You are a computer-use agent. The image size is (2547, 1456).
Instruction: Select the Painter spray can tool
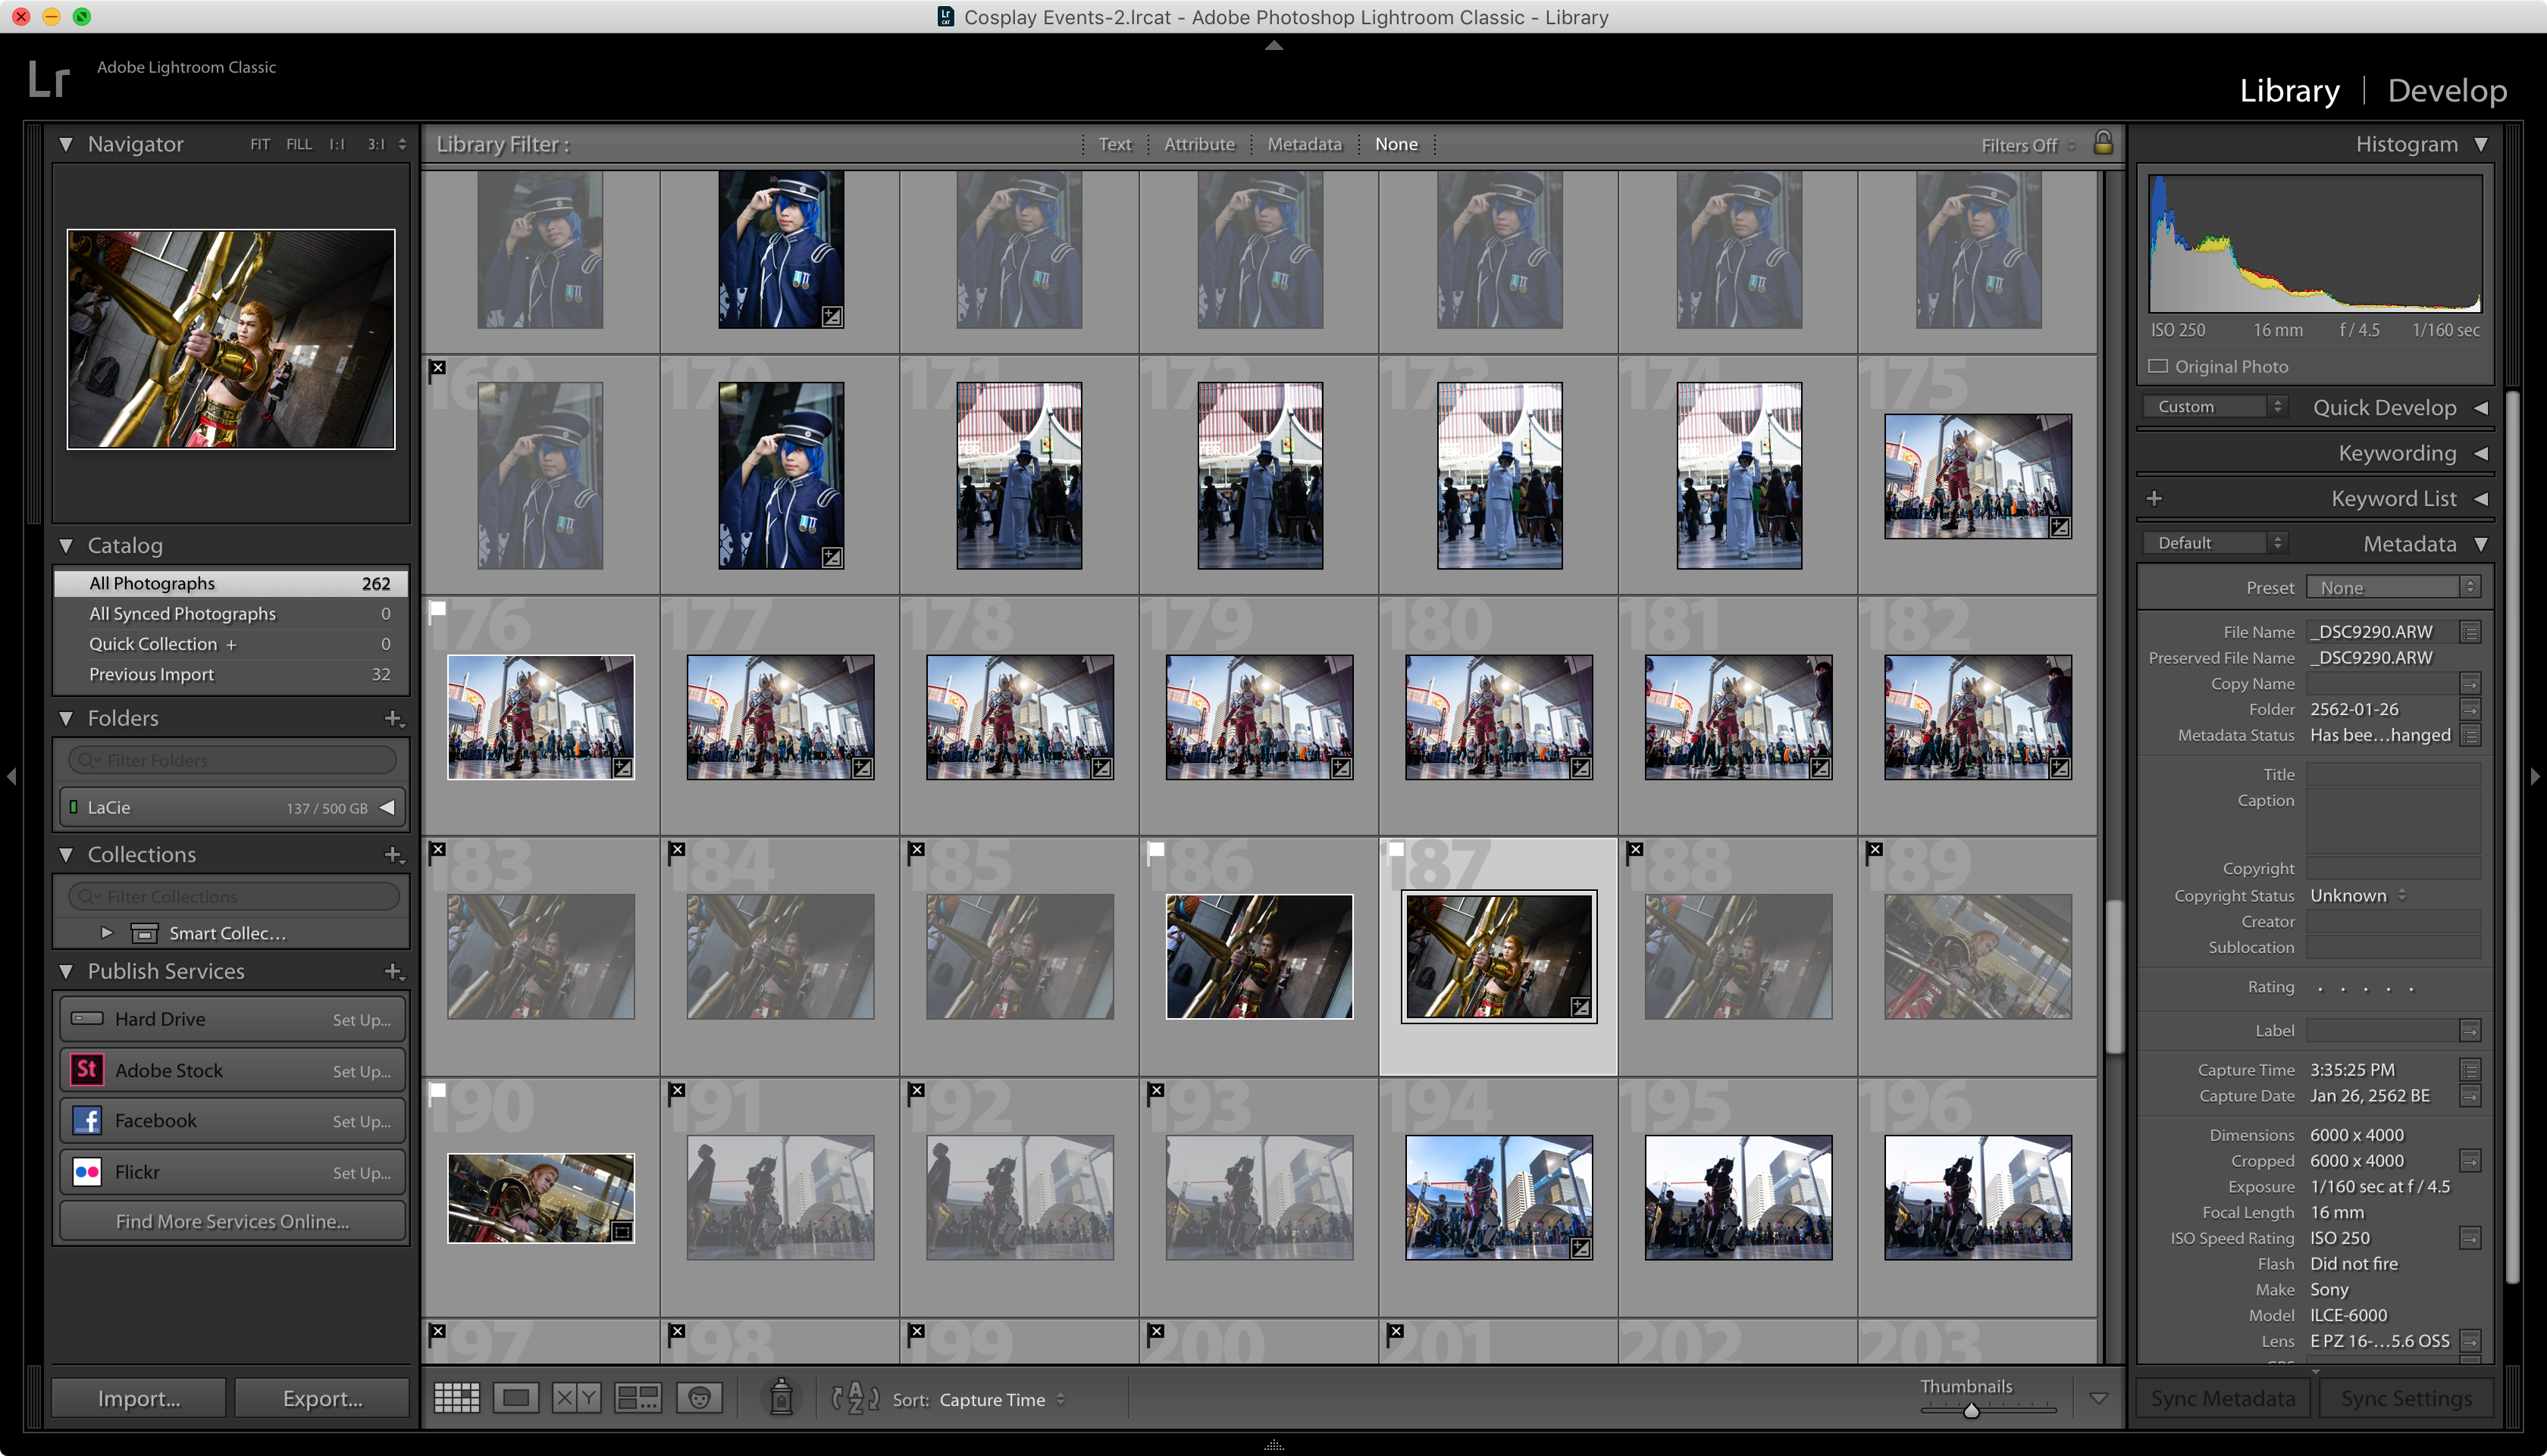point(782,1398)
